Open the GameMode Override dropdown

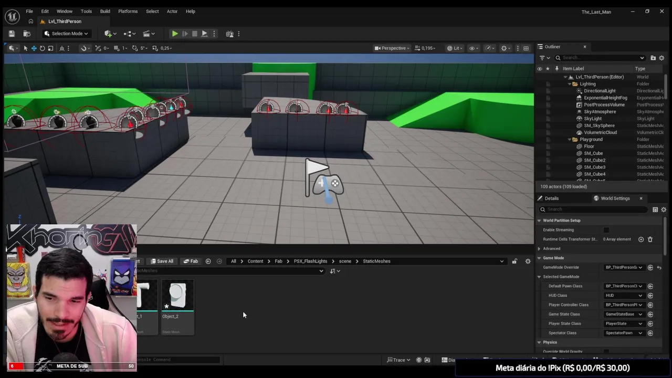click(624, 267)
